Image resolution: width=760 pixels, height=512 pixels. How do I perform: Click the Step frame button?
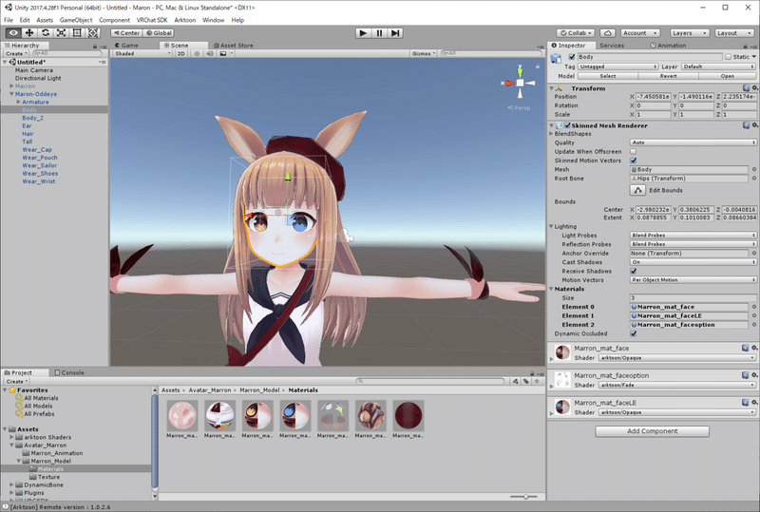point(395,33)
